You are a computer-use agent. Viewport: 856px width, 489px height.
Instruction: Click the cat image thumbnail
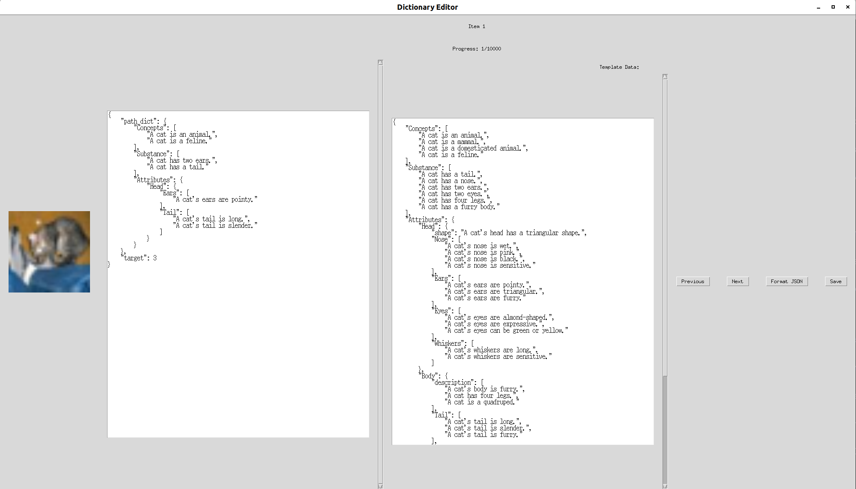pos(49,251)
